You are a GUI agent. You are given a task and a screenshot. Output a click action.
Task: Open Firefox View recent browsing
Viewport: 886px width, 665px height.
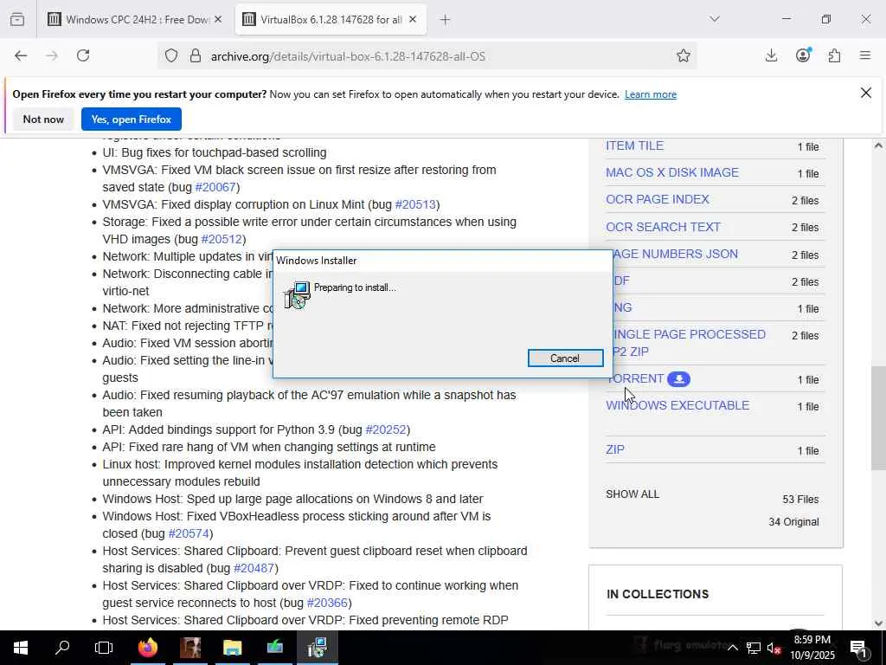(17, 19)
